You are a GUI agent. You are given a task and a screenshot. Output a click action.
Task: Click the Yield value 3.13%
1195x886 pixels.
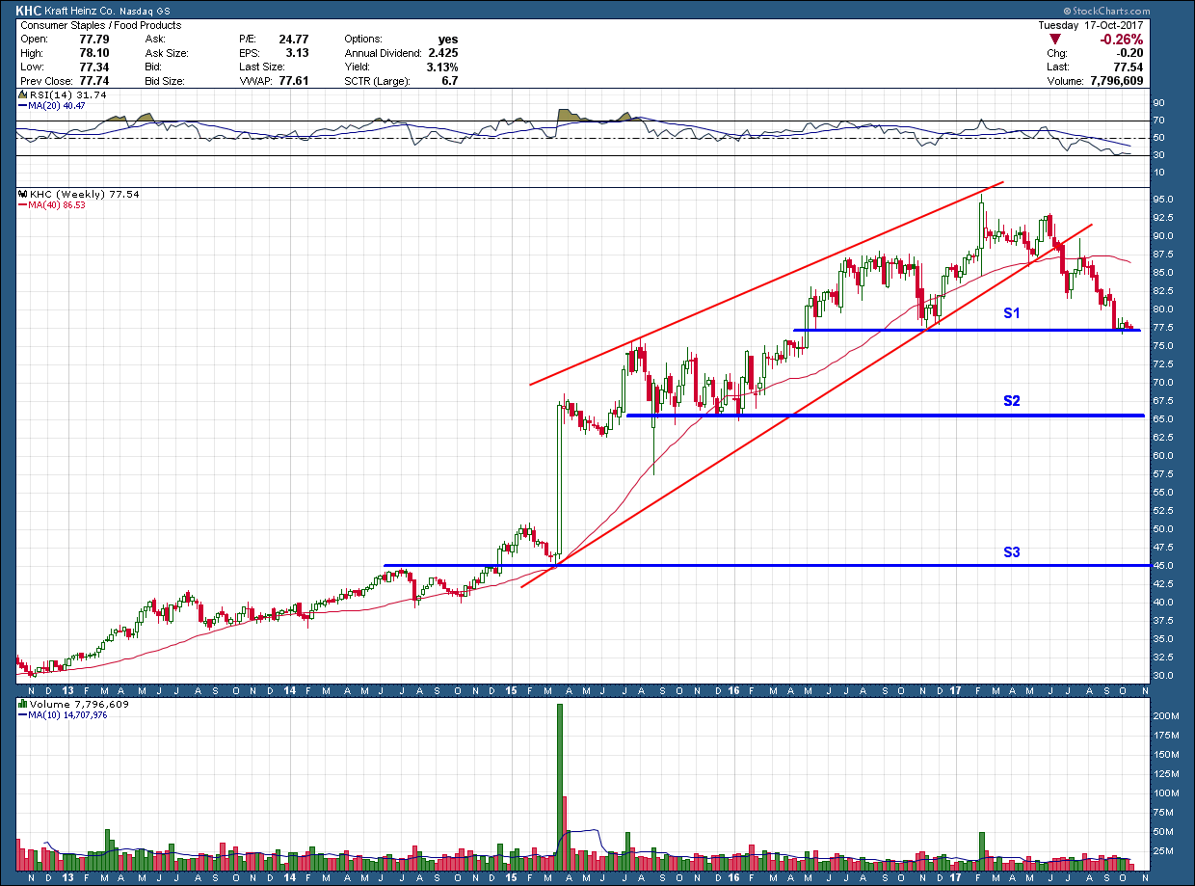point(442,67)
